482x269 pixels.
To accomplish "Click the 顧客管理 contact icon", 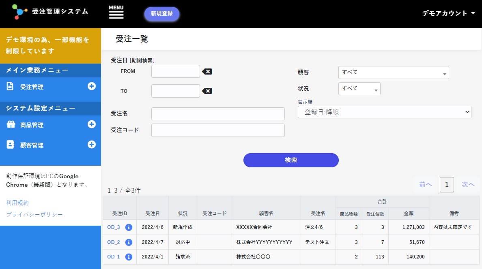I will (x=11, y=145).
